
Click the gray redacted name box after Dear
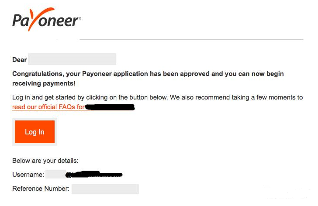pos(72,59)
